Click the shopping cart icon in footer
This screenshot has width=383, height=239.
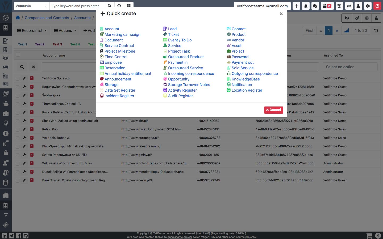coord(369,236)
